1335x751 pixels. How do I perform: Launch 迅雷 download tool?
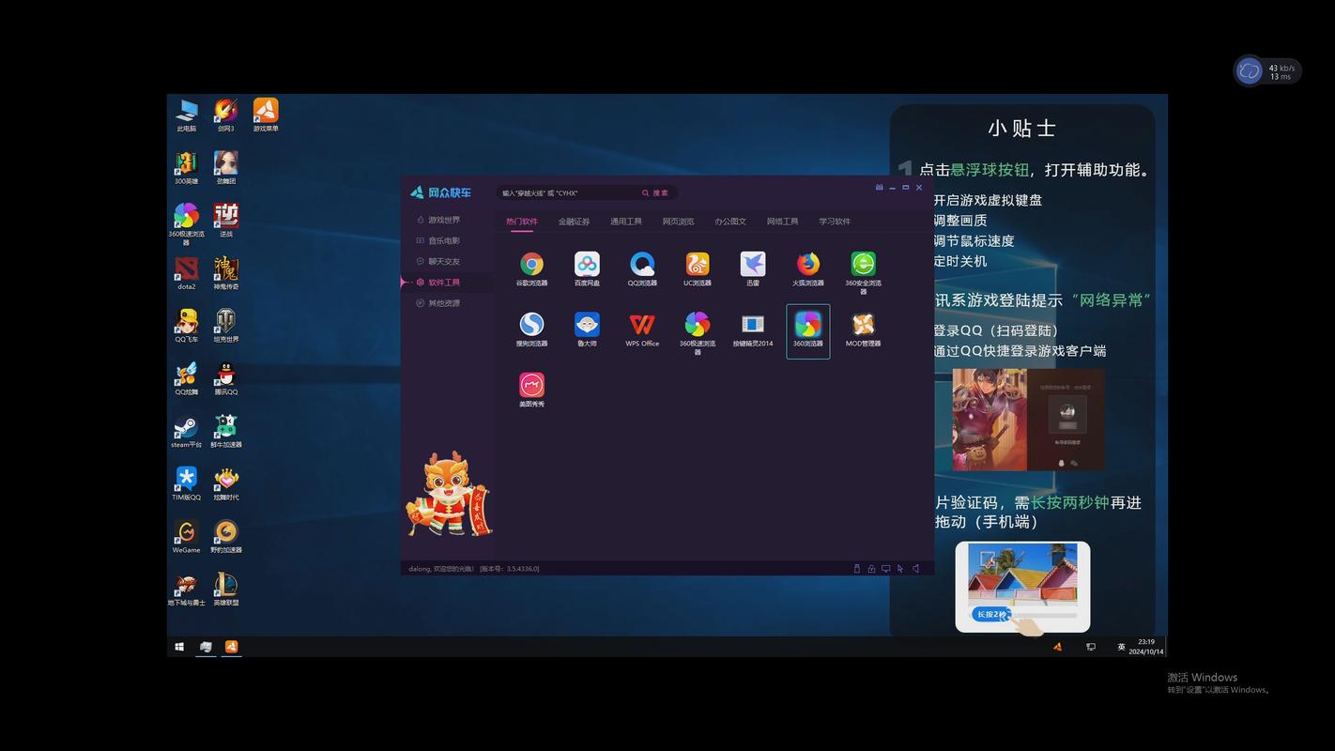click(x=752, y=265)
